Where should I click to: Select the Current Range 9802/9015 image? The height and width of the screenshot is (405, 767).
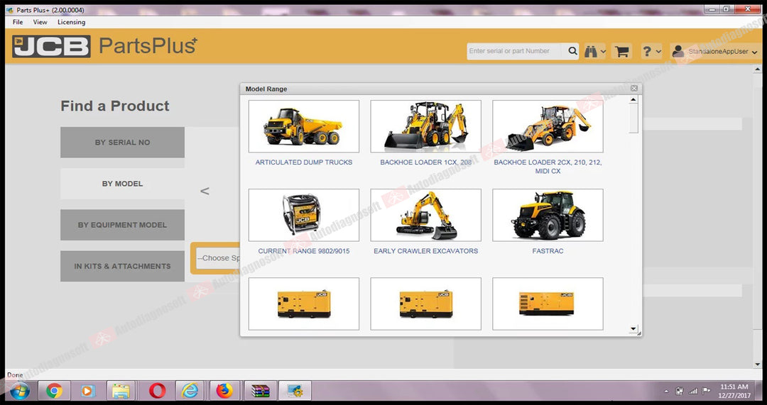(x=304, y=215)
